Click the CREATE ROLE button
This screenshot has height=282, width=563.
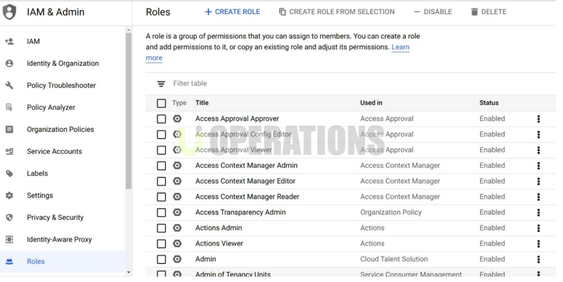[233, 12]
